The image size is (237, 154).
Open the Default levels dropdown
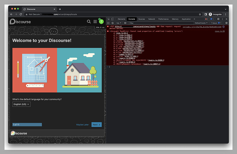pos(201,23)
